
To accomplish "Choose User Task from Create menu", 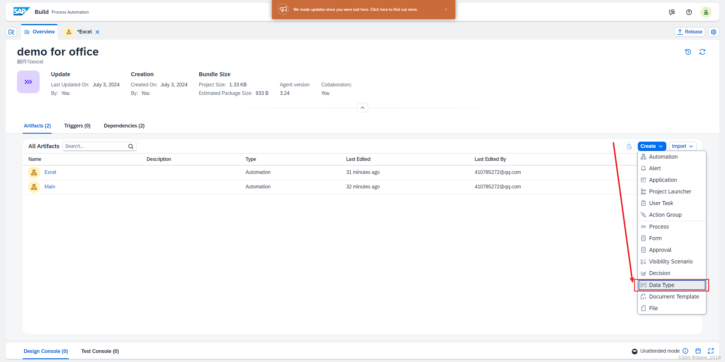I will (672, 203).
